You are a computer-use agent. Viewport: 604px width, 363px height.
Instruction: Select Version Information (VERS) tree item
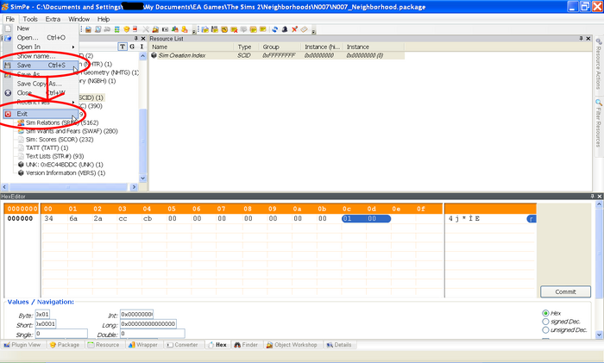click(x=66, y=173)
